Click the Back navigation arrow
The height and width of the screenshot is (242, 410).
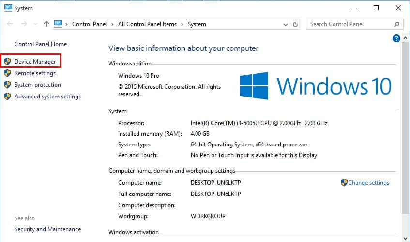tap(10, 24)
